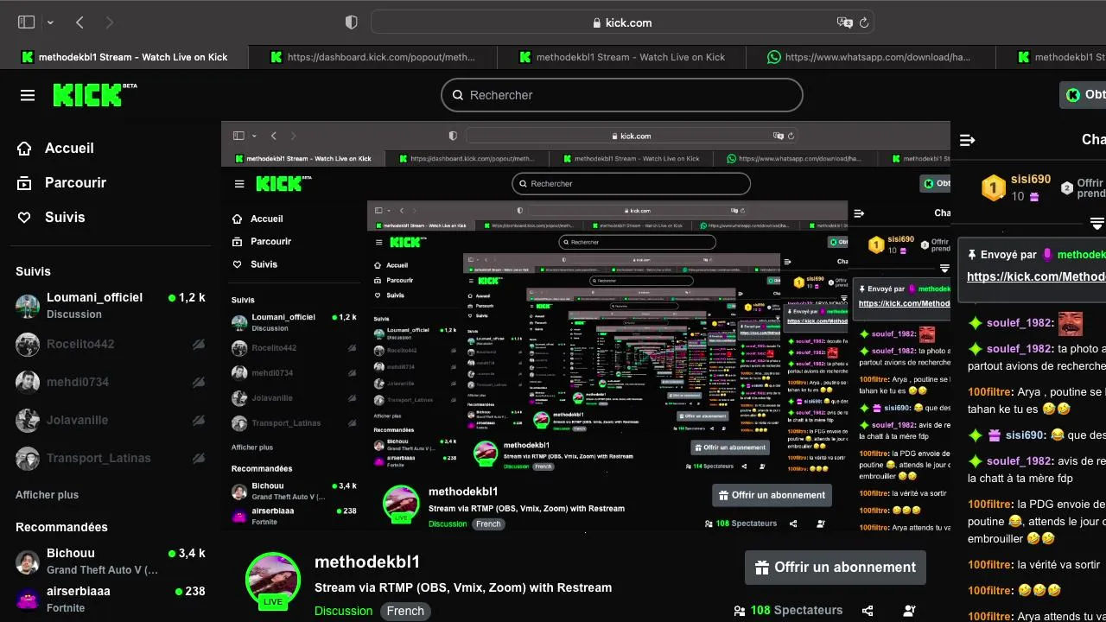Image resolution: width=1106 pixels, height=622 pixels.
Task: Go back with the Safari back arrow
Action: pyautogui.click(x=79, y=22)
